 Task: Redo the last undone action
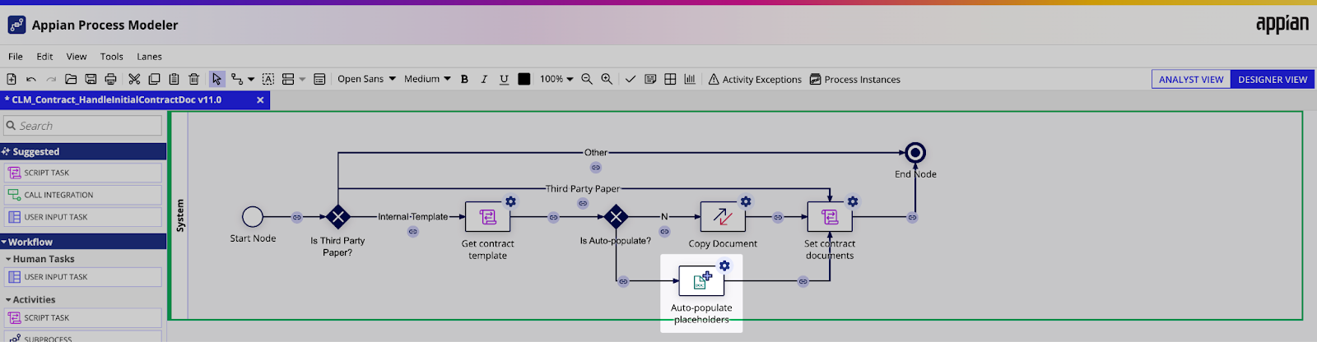click(51, 79)
